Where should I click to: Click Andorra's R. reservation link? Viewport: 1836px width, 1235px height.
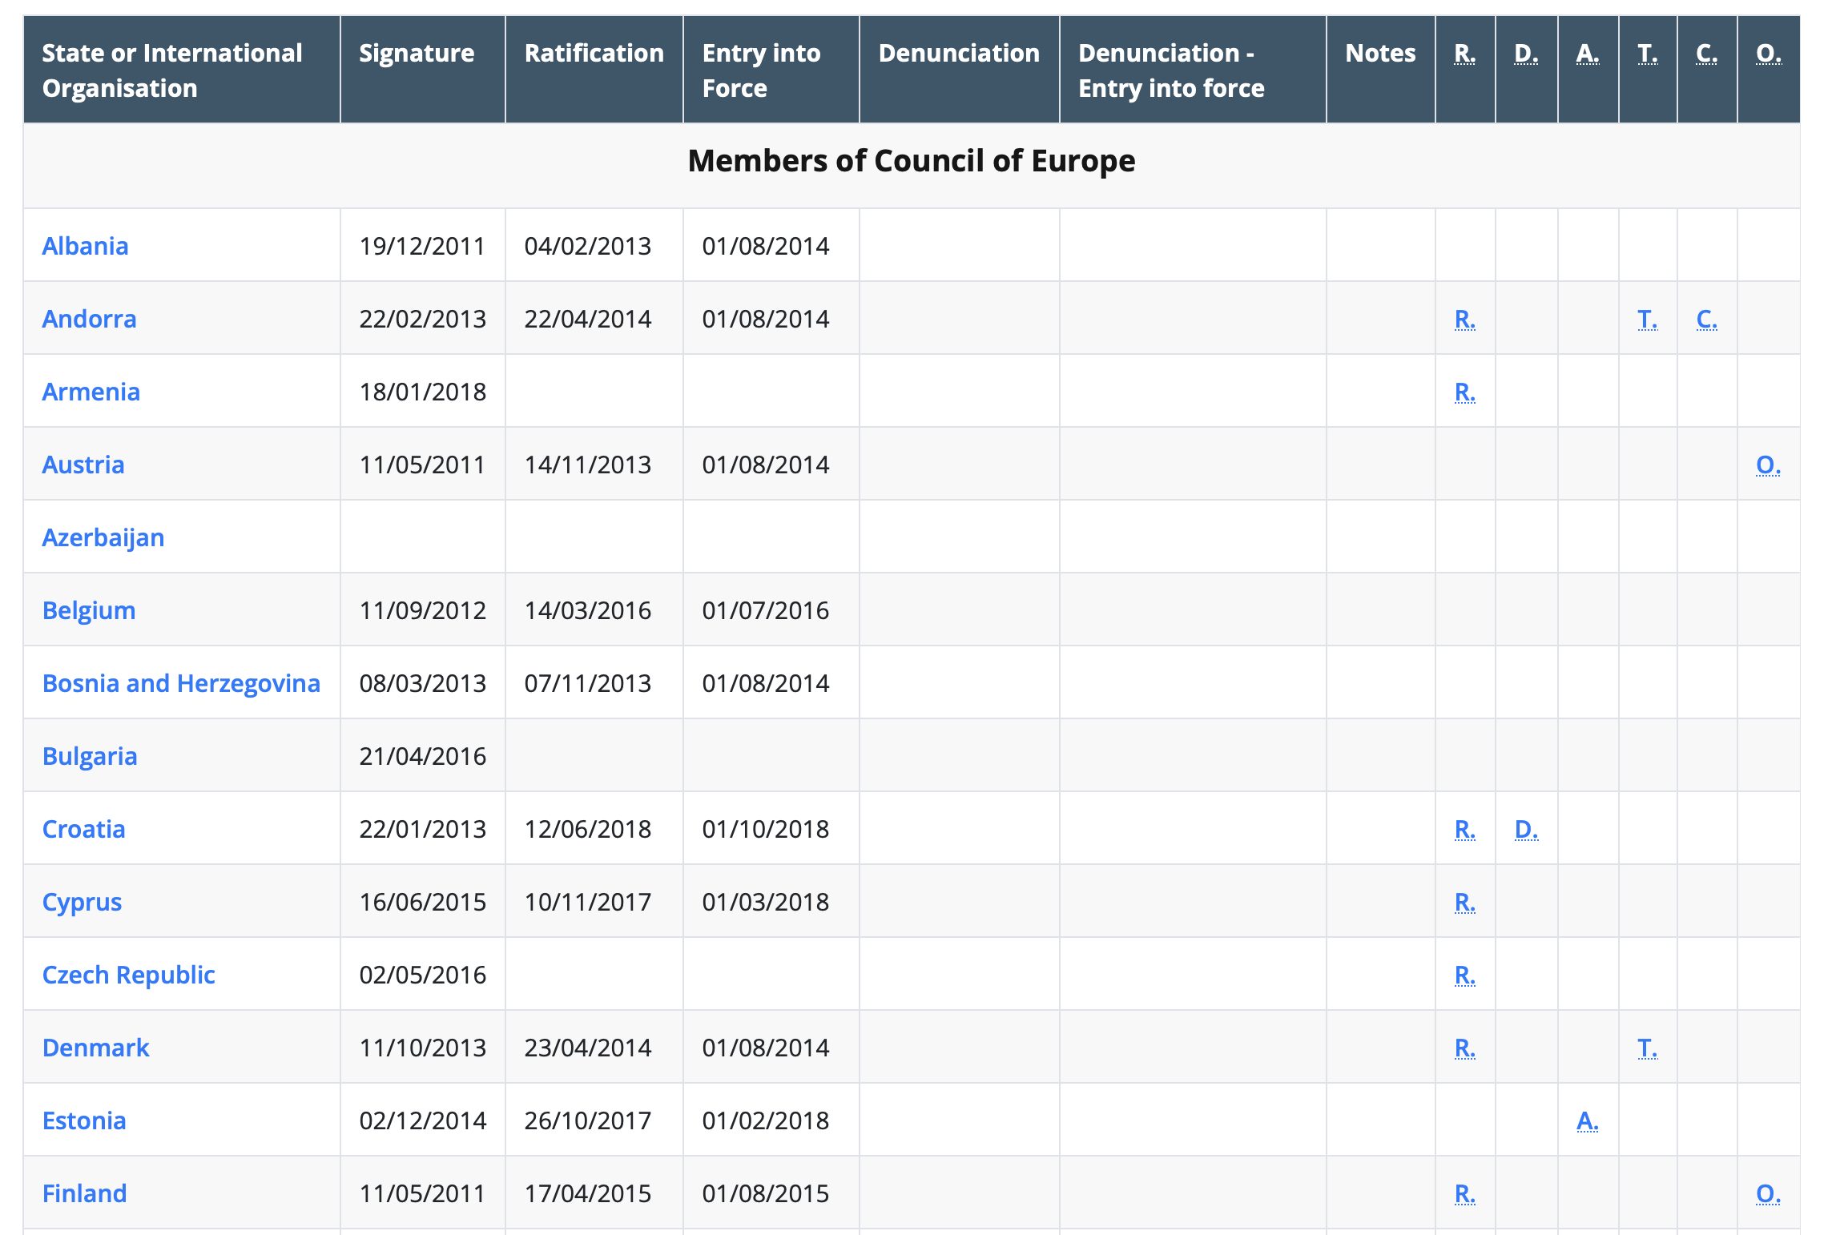tap(1464, 319)
